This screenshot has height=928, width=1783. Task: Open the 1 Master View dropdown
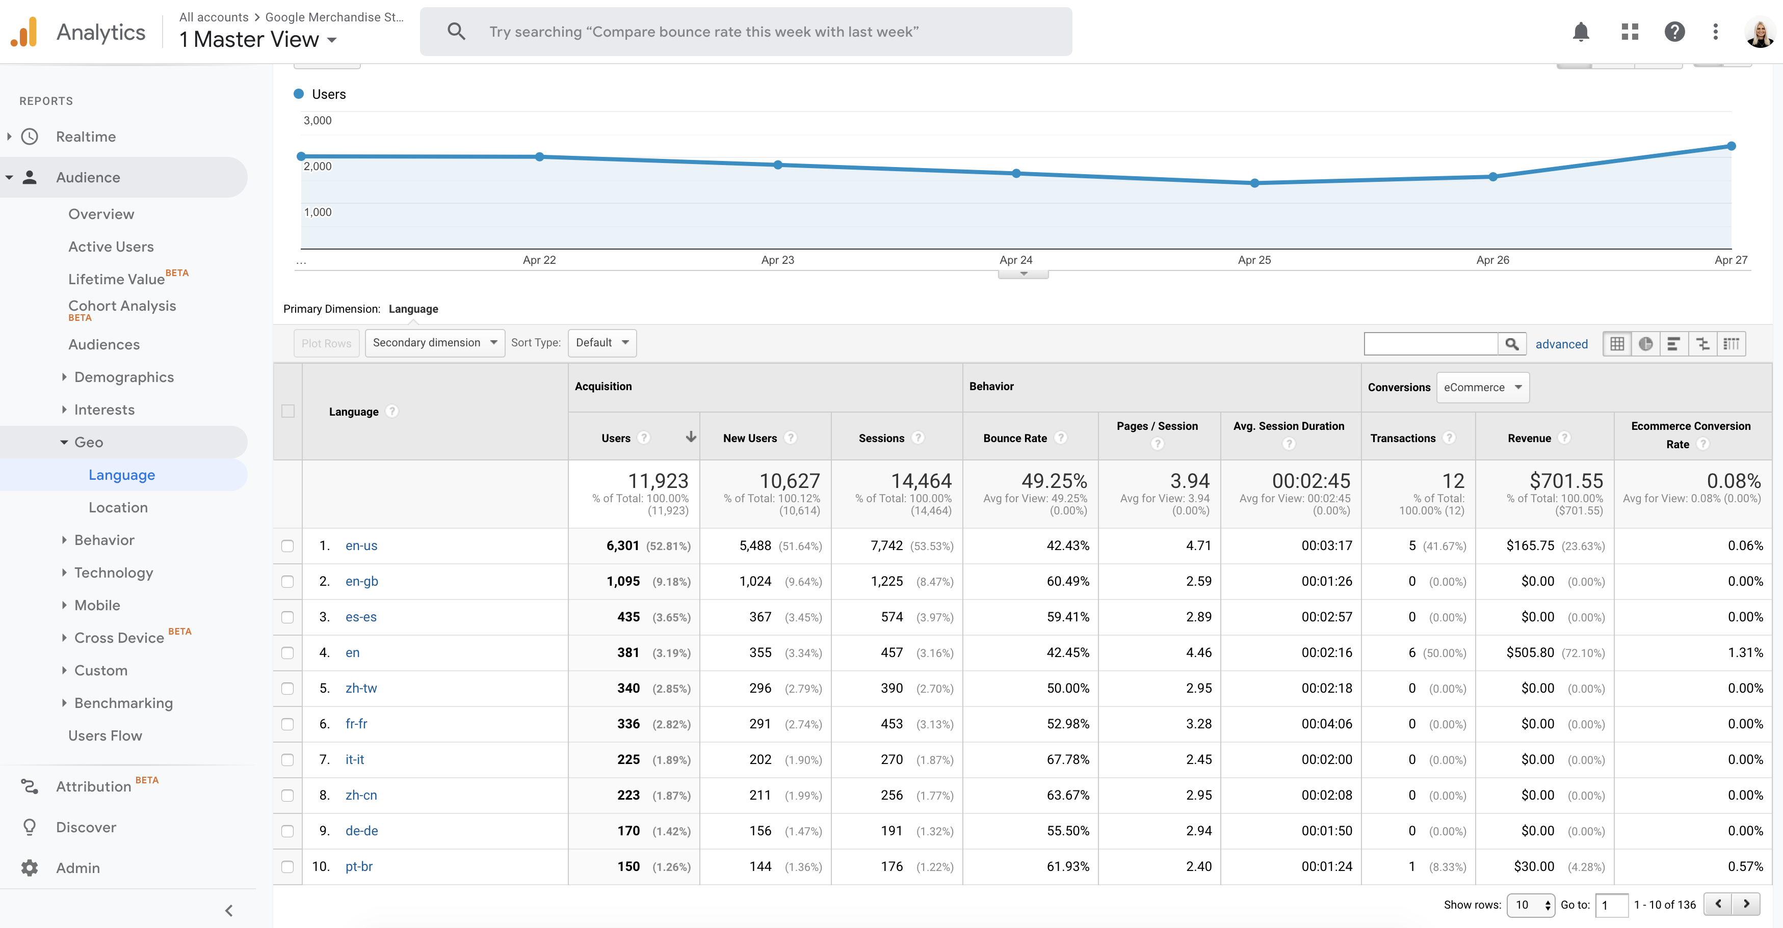257,39
